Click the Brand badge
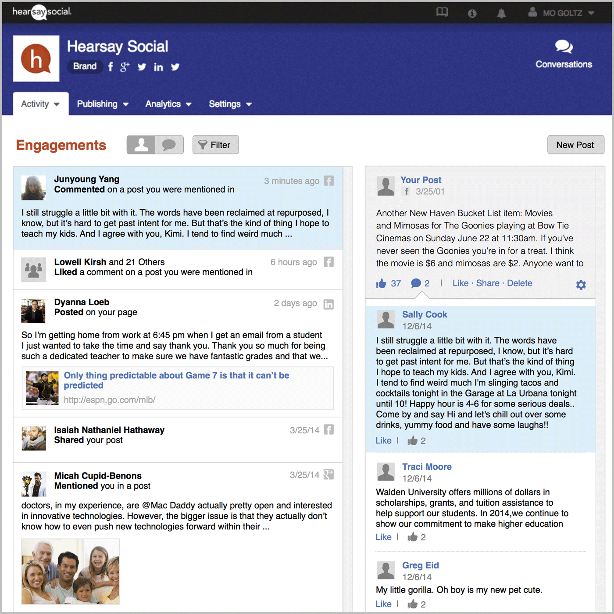Viewport: 614px width, 614px height. (85, 66)
